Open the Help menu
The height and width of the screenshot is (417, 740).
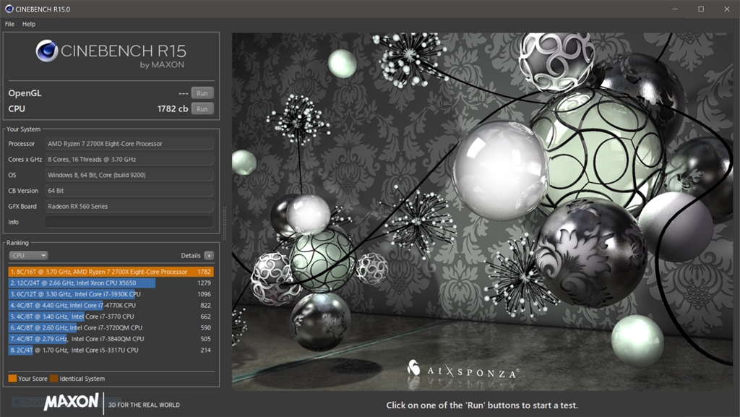point(29,24)
